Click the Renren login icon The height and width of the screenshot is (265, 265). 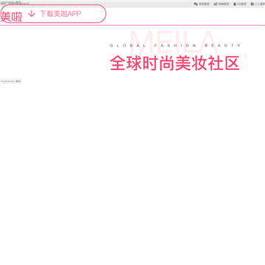[252, 4]
